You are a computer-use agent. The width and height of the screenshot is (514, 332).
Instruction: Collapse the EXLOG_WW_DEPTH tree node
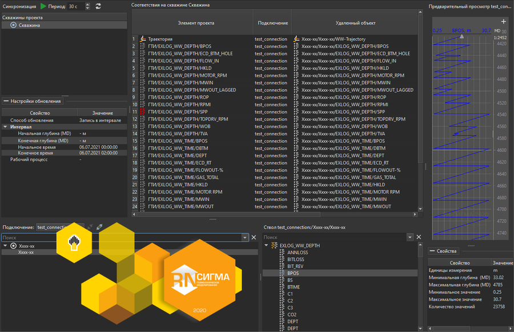pyautogui.click(x=266, y=246)
